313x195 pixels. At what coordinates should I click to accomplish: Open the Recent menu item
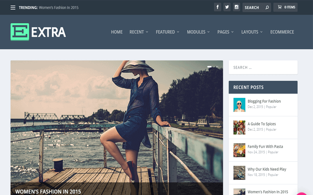pyautogui.click(x=137, y=32)
